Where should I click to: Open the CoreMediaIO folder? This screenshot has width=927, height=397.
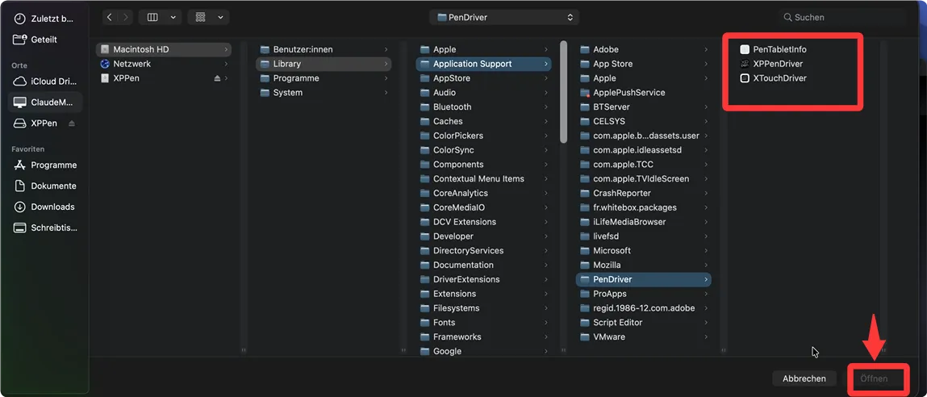click(x=483, y=207)
